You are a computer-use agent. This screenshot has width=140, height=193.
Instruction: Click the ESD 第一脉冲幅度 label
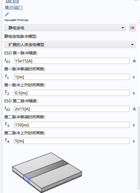tap(21, 53)
